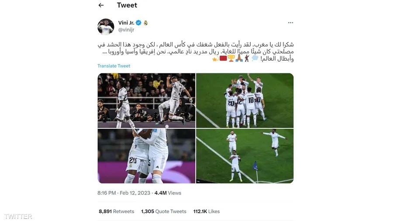Click the Tweet page header title
This screenshot has width=393, height=221.
pos(127,5)
